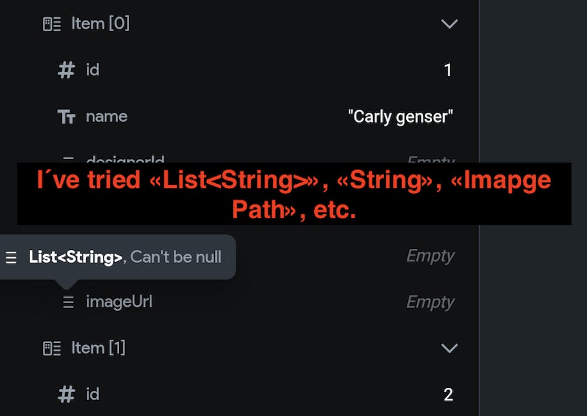Click the list icon inside the List<String> tooltip

(11, 258)
